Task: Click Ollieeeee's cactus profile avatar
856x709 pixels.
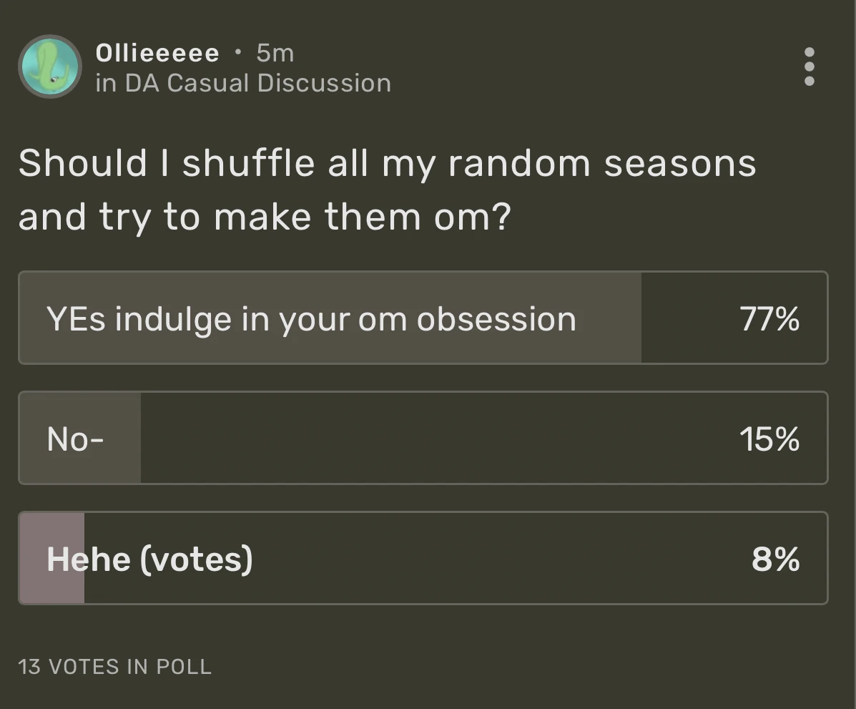Action: [49, 66]
